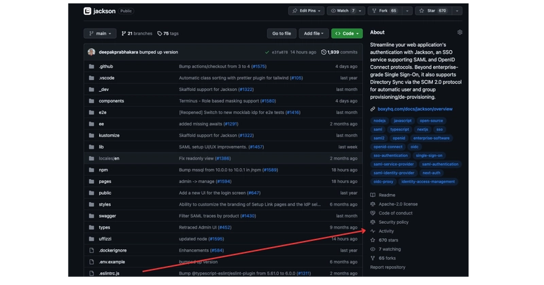The height and width of the screenshot is (285, 544).
Task: Click the commit history clock icon
Action: (324, 52)
